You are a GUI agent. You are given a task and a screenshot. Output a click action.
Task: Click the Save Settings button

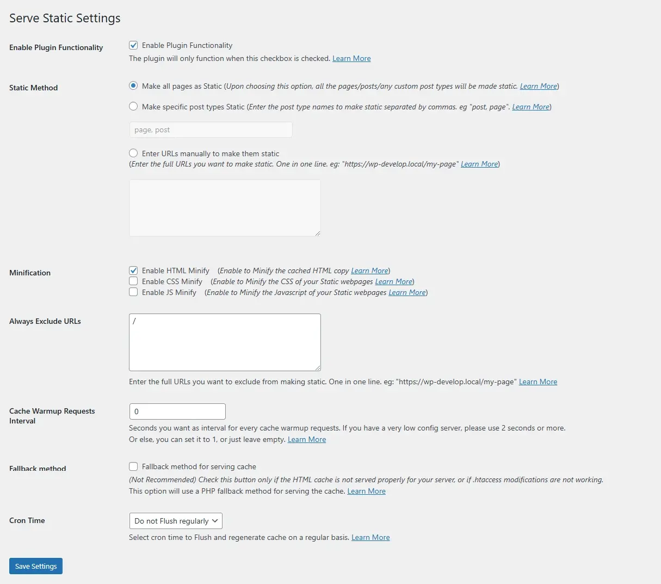coord(36,566)
